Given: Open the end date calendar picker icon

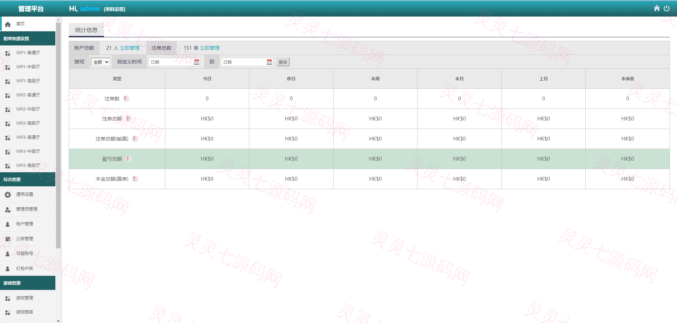Looking at the screenshot, I should (x=269, y=62).
